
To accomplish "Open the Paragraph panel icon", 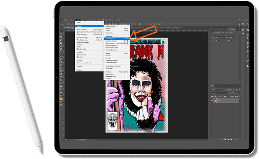I will point(248,38).
